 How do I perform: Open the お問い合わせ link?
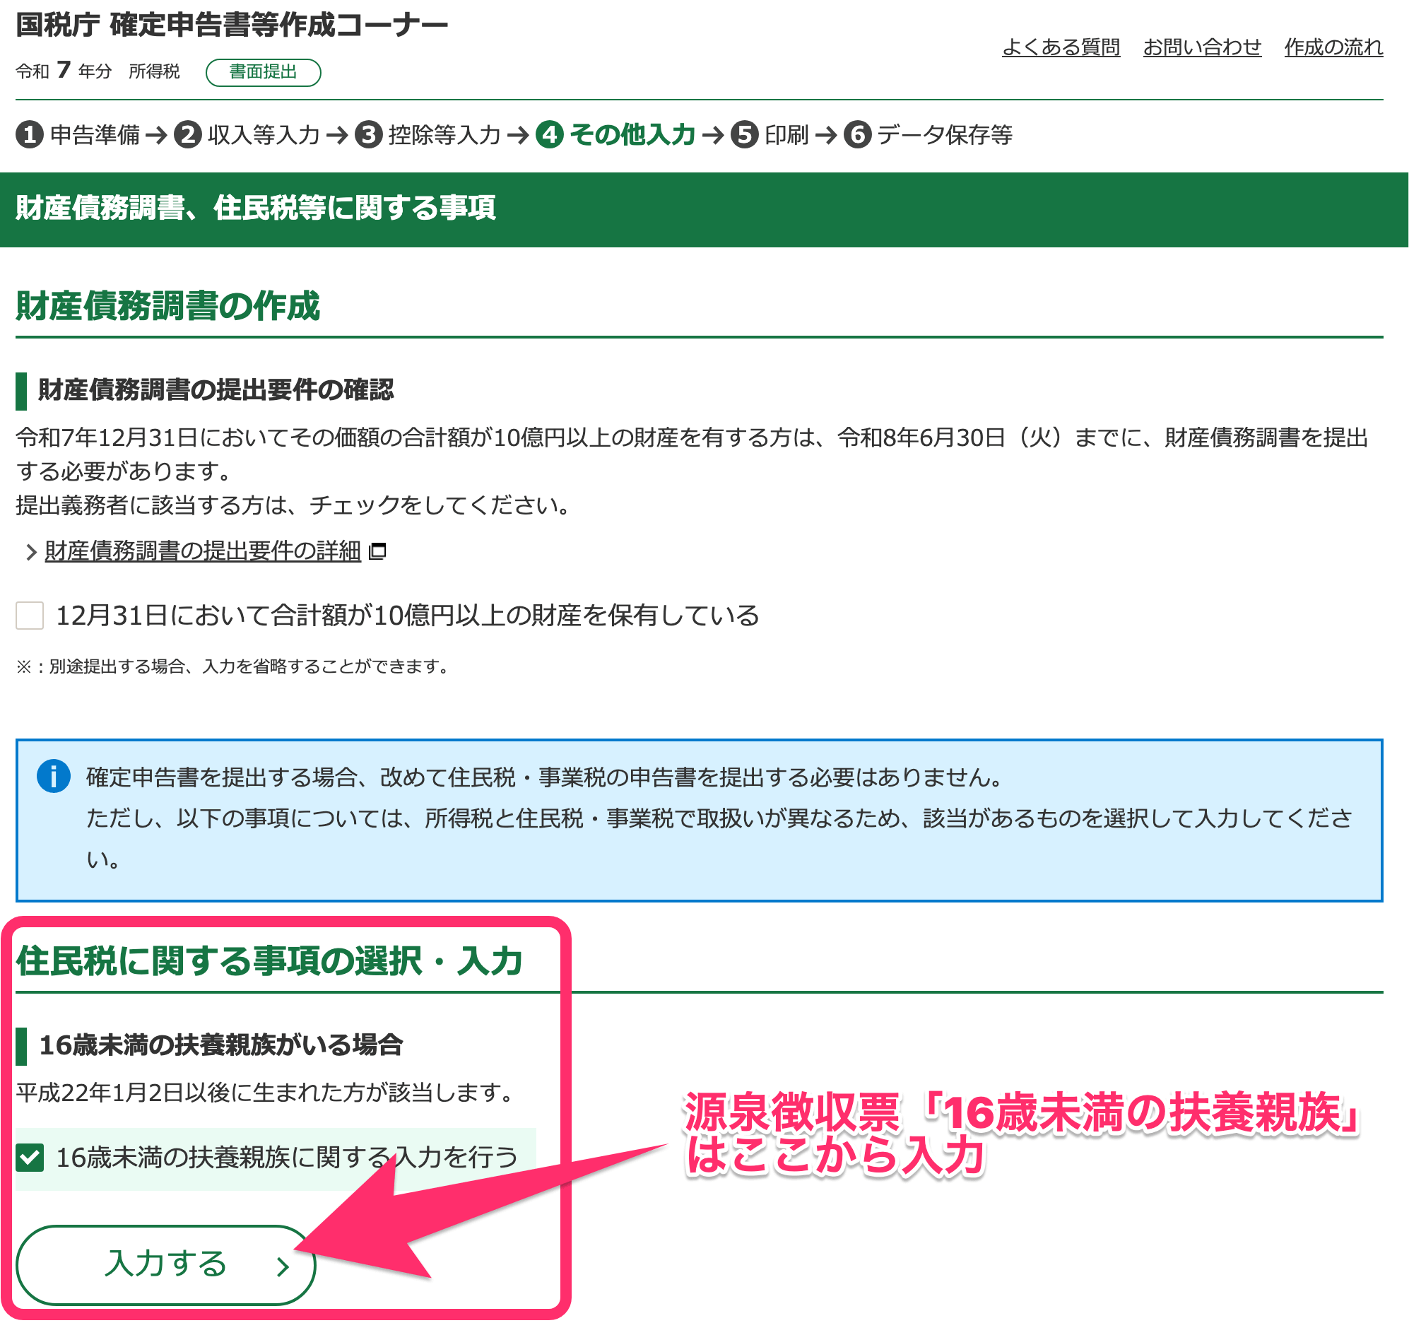tap(1202, 47)
